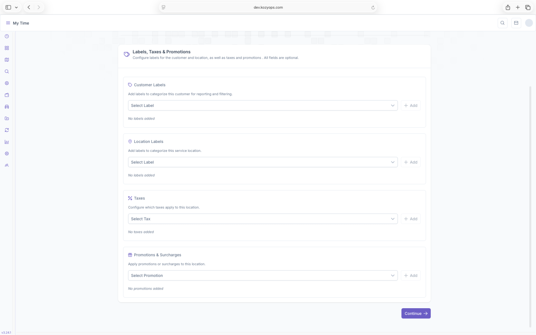Open the dashboard grid icon in sidebar

pyautogui.click(x=7, y=48)
